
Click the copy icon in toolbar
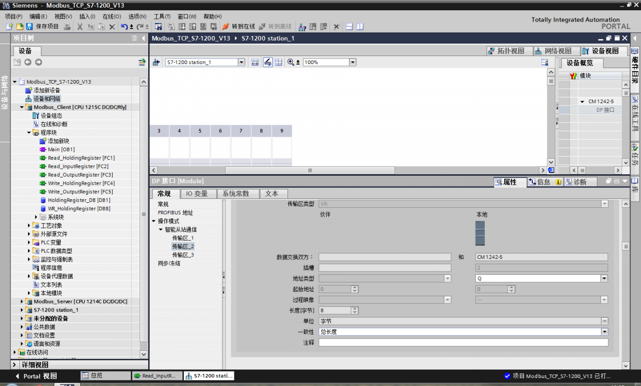coord(91,27)
